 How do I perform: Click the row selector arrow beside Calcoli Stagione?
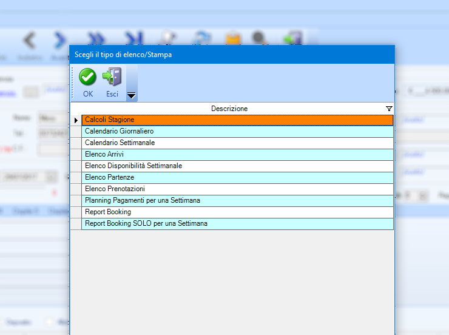[76, 120]
